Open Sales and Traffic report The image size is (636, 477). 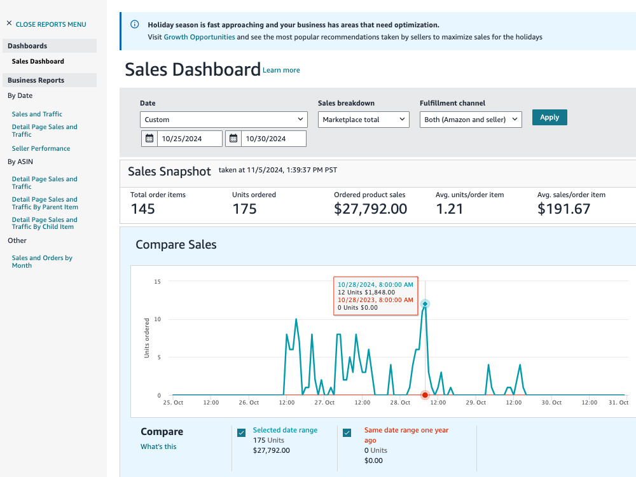pos(37,114)
